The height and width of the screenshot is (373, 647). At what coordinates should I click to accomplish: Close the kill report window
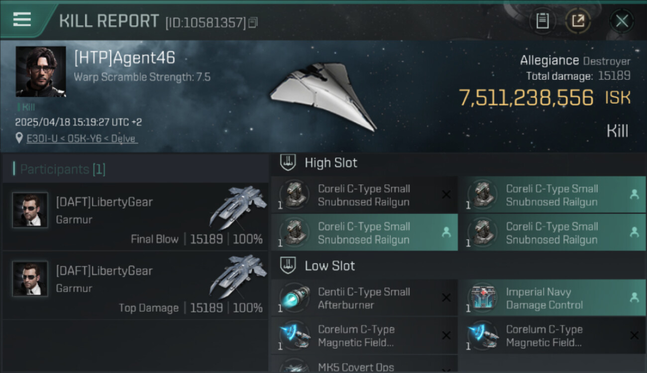[622, 21]
